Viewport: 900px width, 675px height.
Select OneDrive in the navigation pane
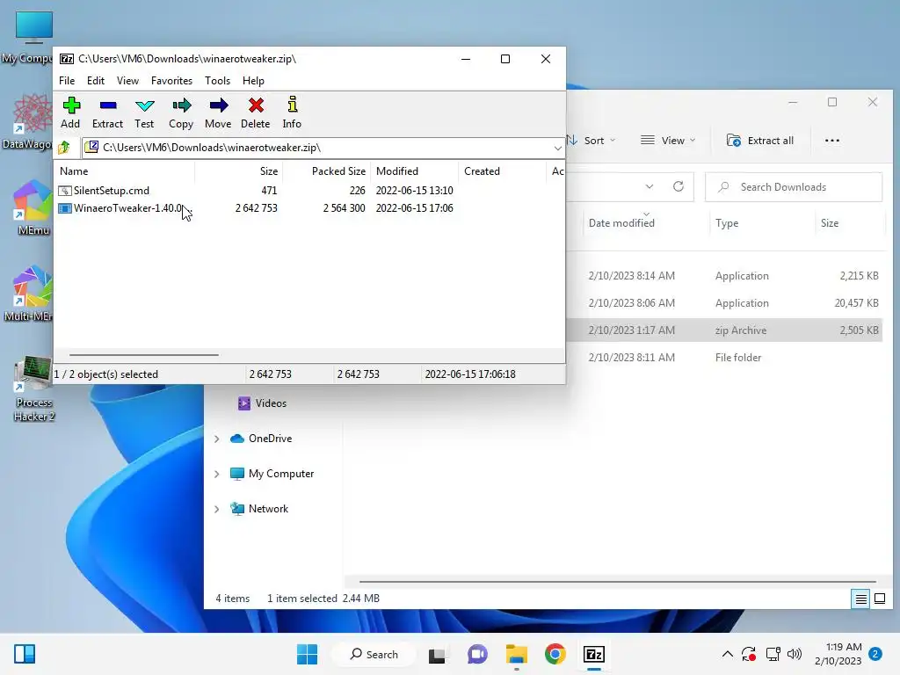click(x=261, y=439)
